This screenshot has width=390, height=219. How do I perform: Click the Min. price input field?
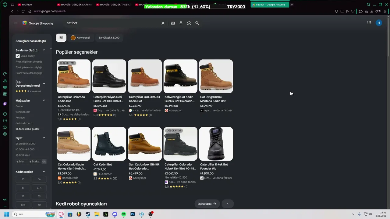coord(22,162)
